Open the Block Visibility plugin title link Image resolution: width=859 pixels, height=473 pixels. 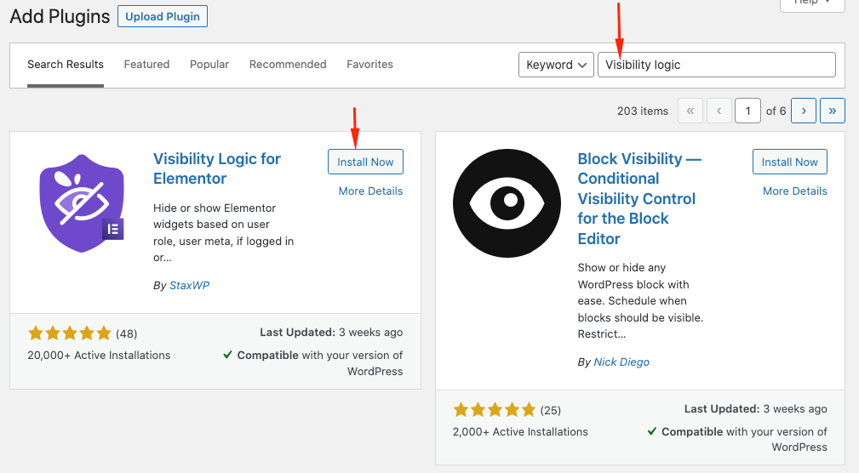639,199
